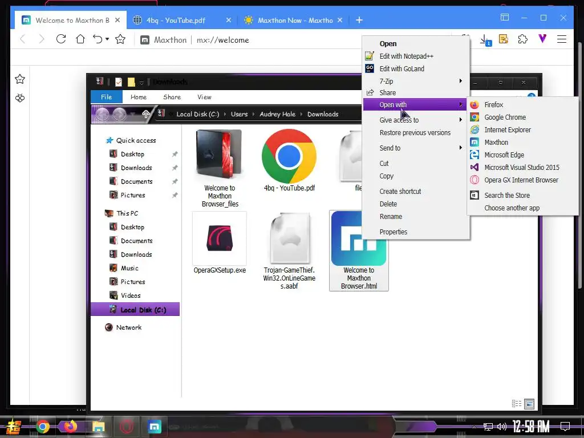Open Videos under This PC
This screenshot has height=438, width=584.
pyautogui.click(x=131, y=295)
